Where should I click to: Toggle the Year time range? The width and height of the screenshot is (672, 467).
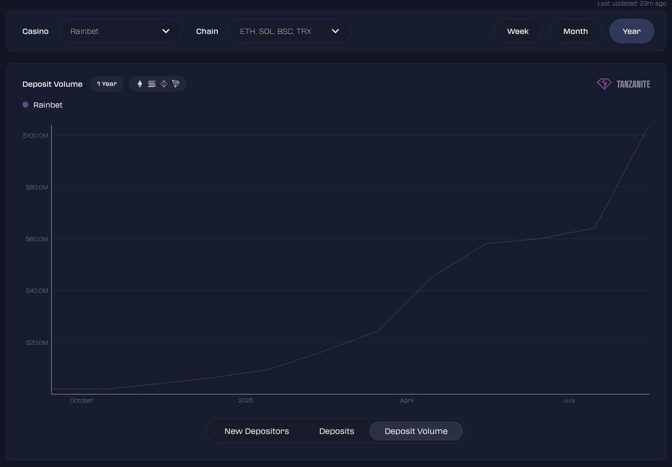[x=632, y=31]
